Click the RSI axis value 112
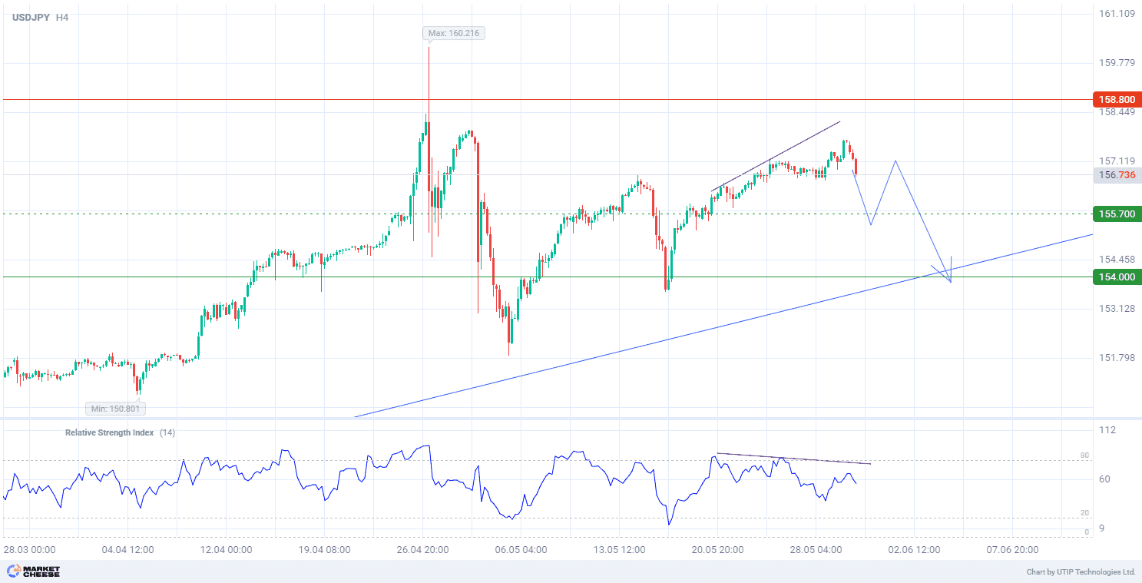The width and height of the screenshot is (1142, 583). click(x=1107, y=430)
